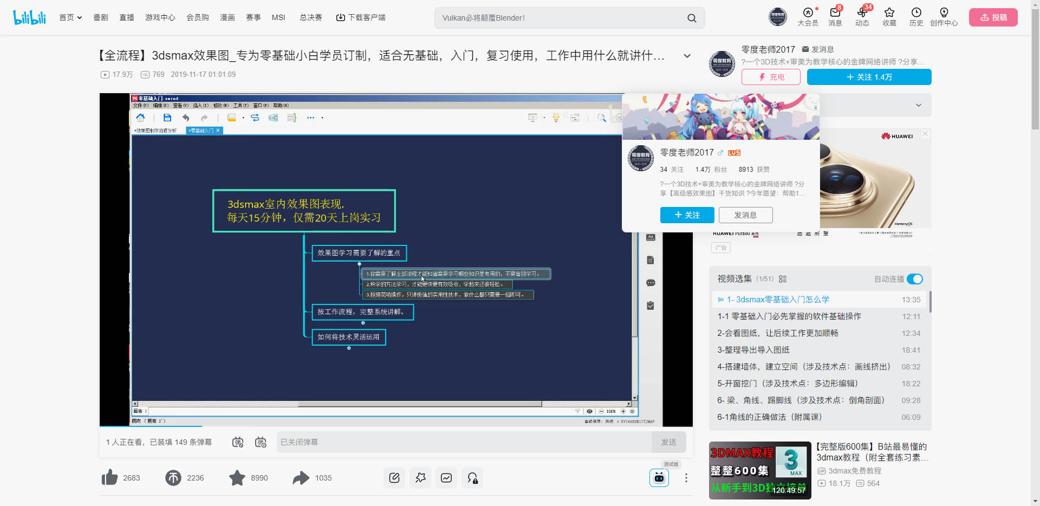
Task: Select episode 5-开窗挖门
Action: point(819,384)
